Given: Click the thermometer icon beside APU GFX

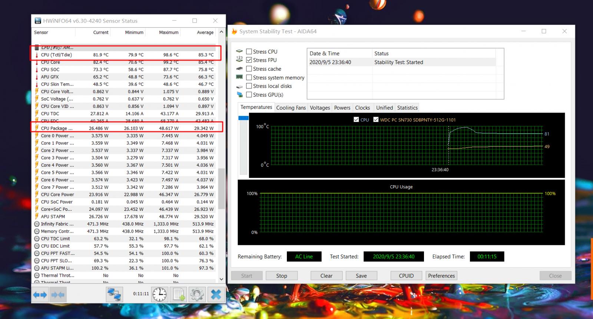Looking at the screenshot, I should [x=37, y=77].
